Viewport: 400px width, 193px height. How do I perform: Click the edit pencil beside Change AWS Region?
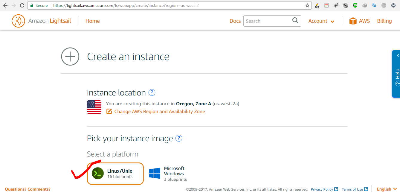click(109, 111)
